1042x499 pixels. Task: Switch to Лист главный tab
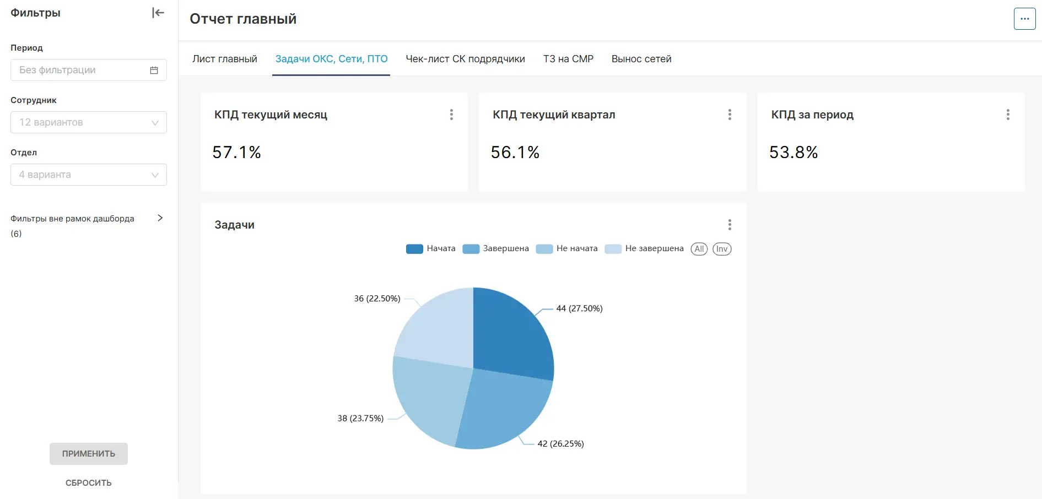tap(225, 59)
